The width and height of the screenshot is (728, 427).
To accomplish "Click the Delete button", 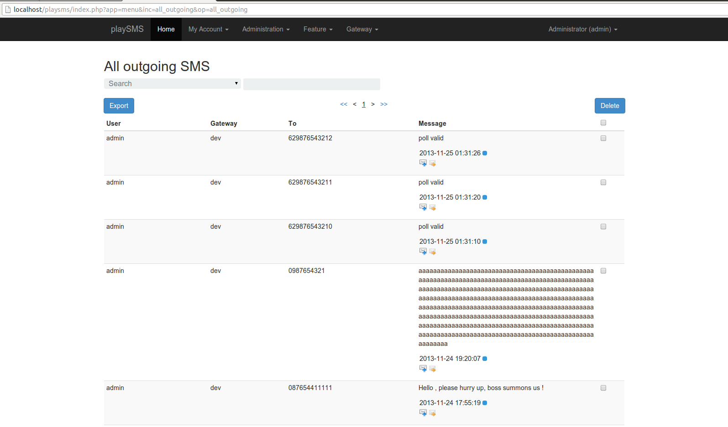I will click(x=610, y=106).
